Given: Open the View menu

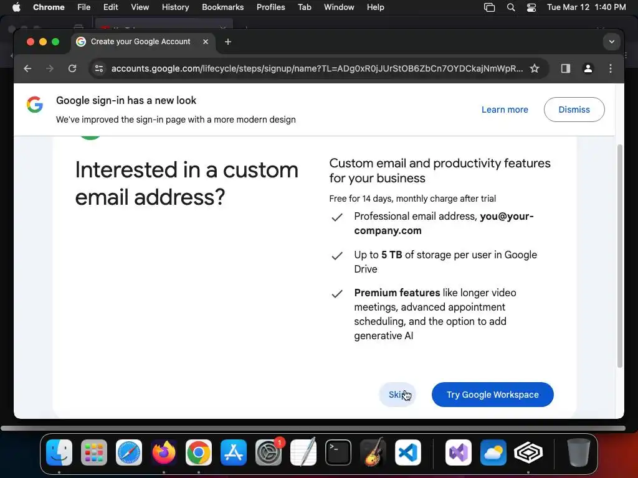Looking at the screenshot, I should pyautogui.click(x=140, y=7).
